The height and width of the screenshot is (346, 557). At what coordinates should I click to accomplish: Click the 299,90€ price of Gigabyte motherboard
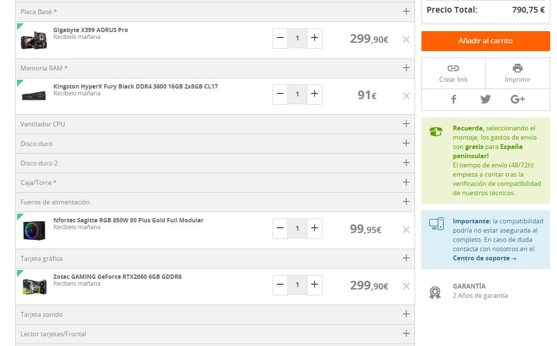point(369,38)
